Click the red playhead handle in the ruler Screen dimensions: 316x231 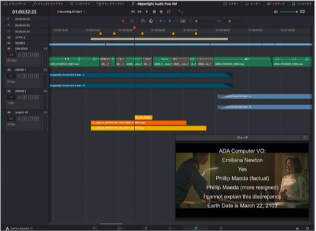tap(134, 27)
